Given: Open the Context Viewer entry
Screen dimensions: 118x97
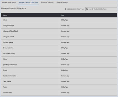Looking at the screenshot, I should [x=8, y=42].
